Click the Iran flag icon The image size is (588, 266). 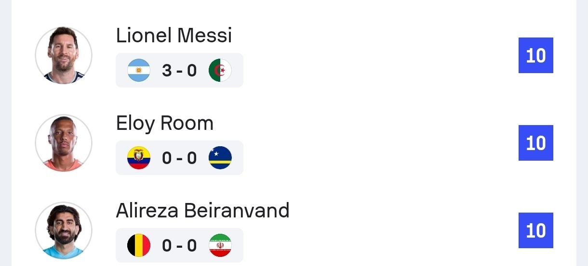click(220, 245)
